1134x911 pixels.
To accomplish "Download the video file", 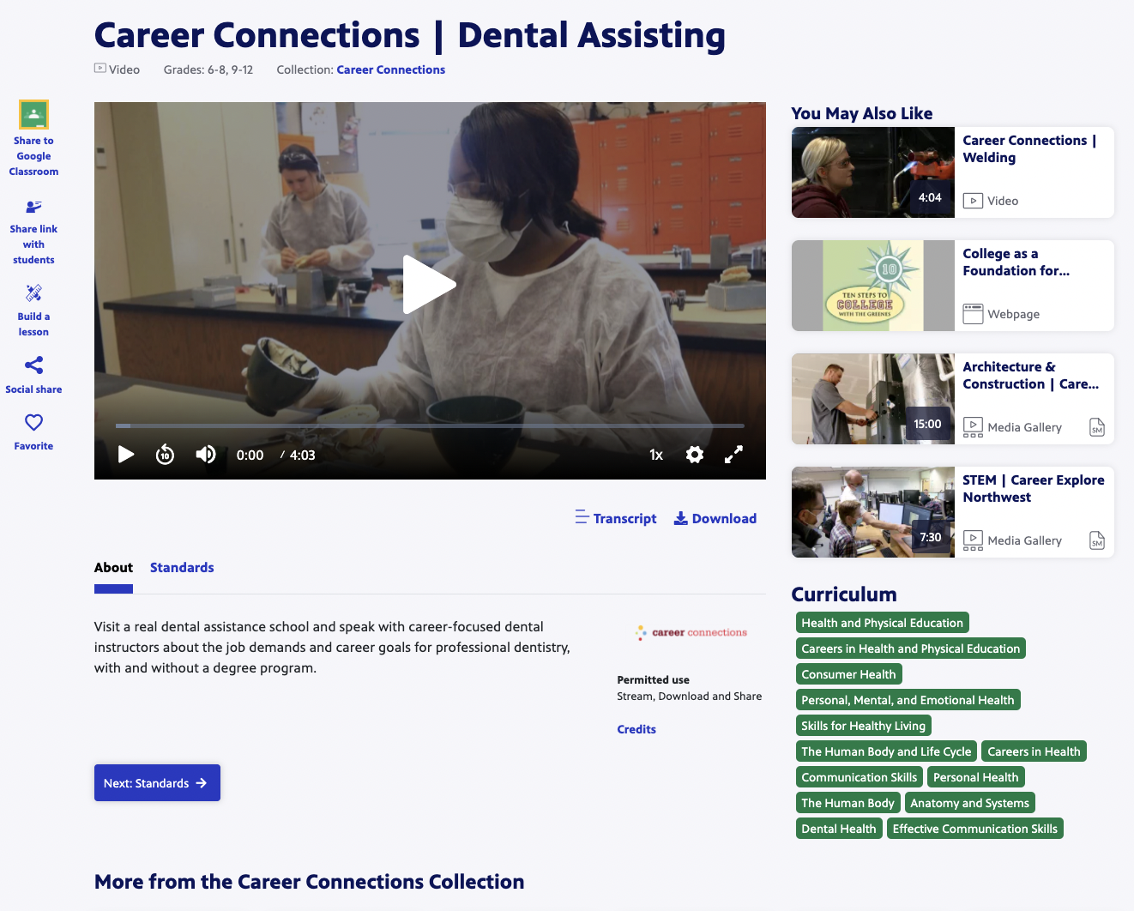I will point(715,518).
